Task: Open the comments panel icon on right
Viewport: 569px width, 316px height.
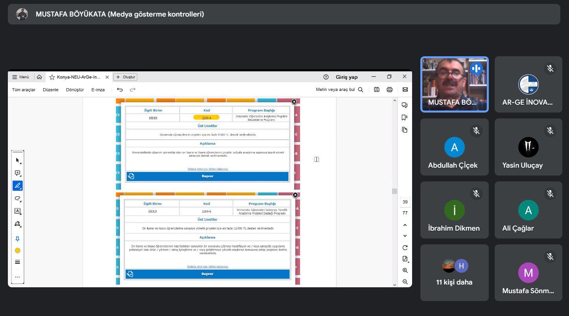Action: [405, 105]
